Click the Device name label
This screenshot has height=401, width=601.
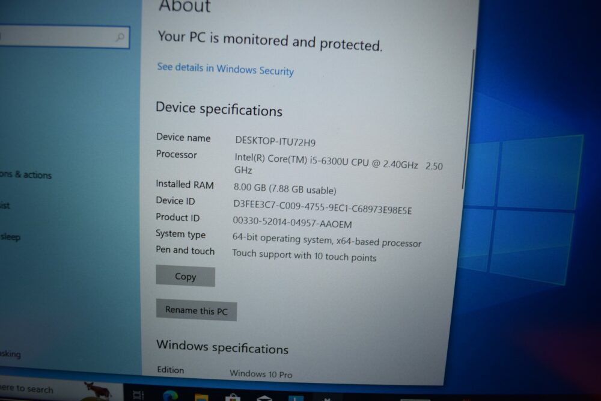pyautogui.click(x=183, y=138)
